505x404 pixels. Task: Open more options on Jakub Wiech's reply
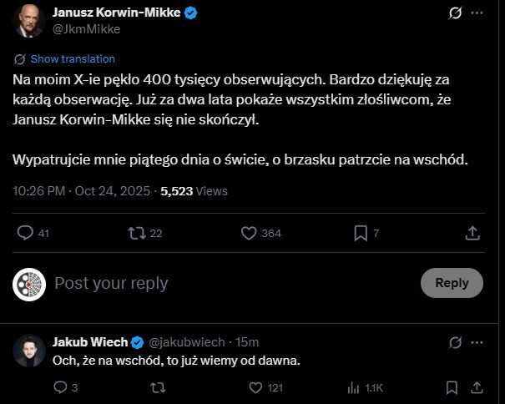click(x=478, y=342)
